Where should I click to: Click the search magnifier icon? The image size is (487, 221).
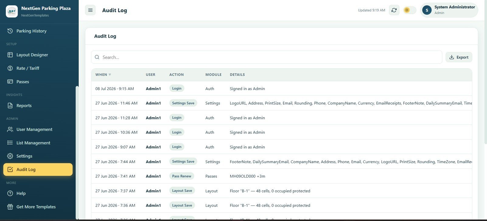tap(97, 57)
